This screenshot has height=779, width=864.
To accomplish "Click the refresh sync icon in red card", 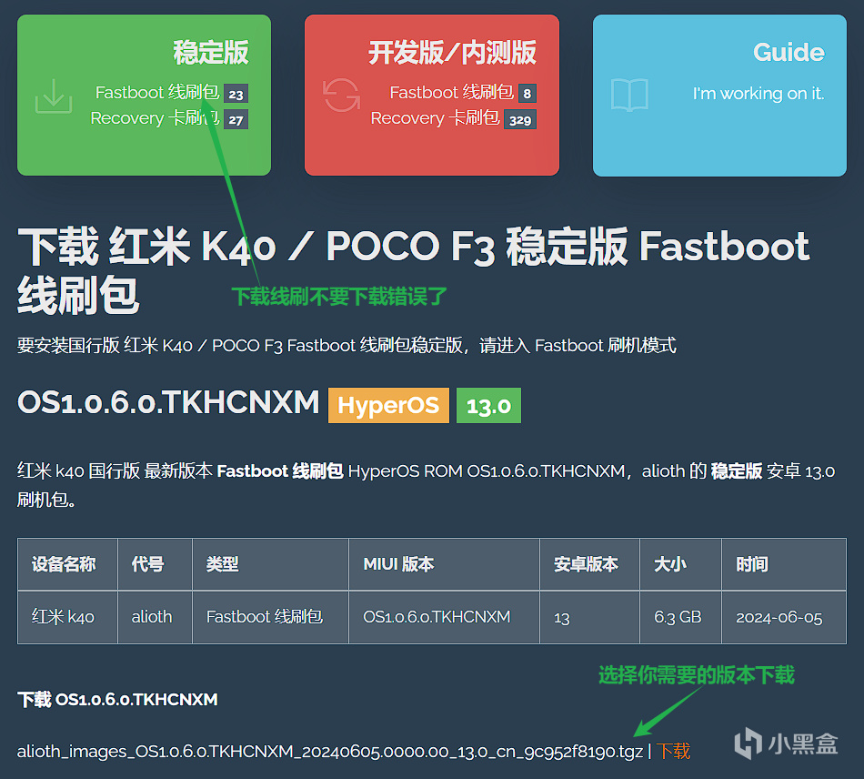I will point(341,96).
